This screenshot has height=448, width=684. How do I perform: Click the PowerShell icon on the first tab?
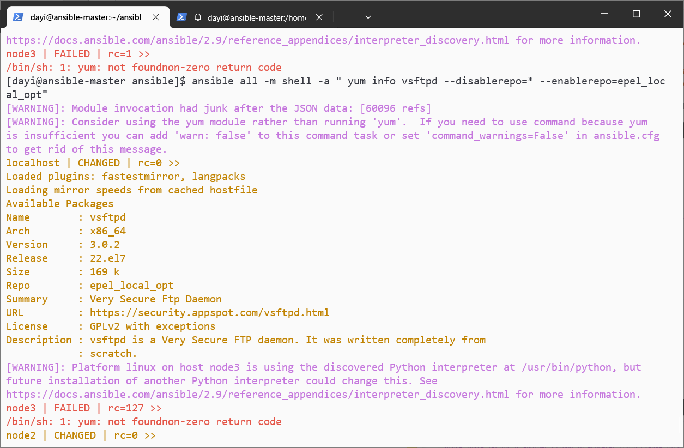point(18,17)
